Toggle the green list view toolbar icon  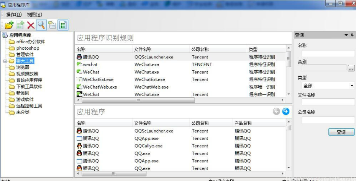63,25
